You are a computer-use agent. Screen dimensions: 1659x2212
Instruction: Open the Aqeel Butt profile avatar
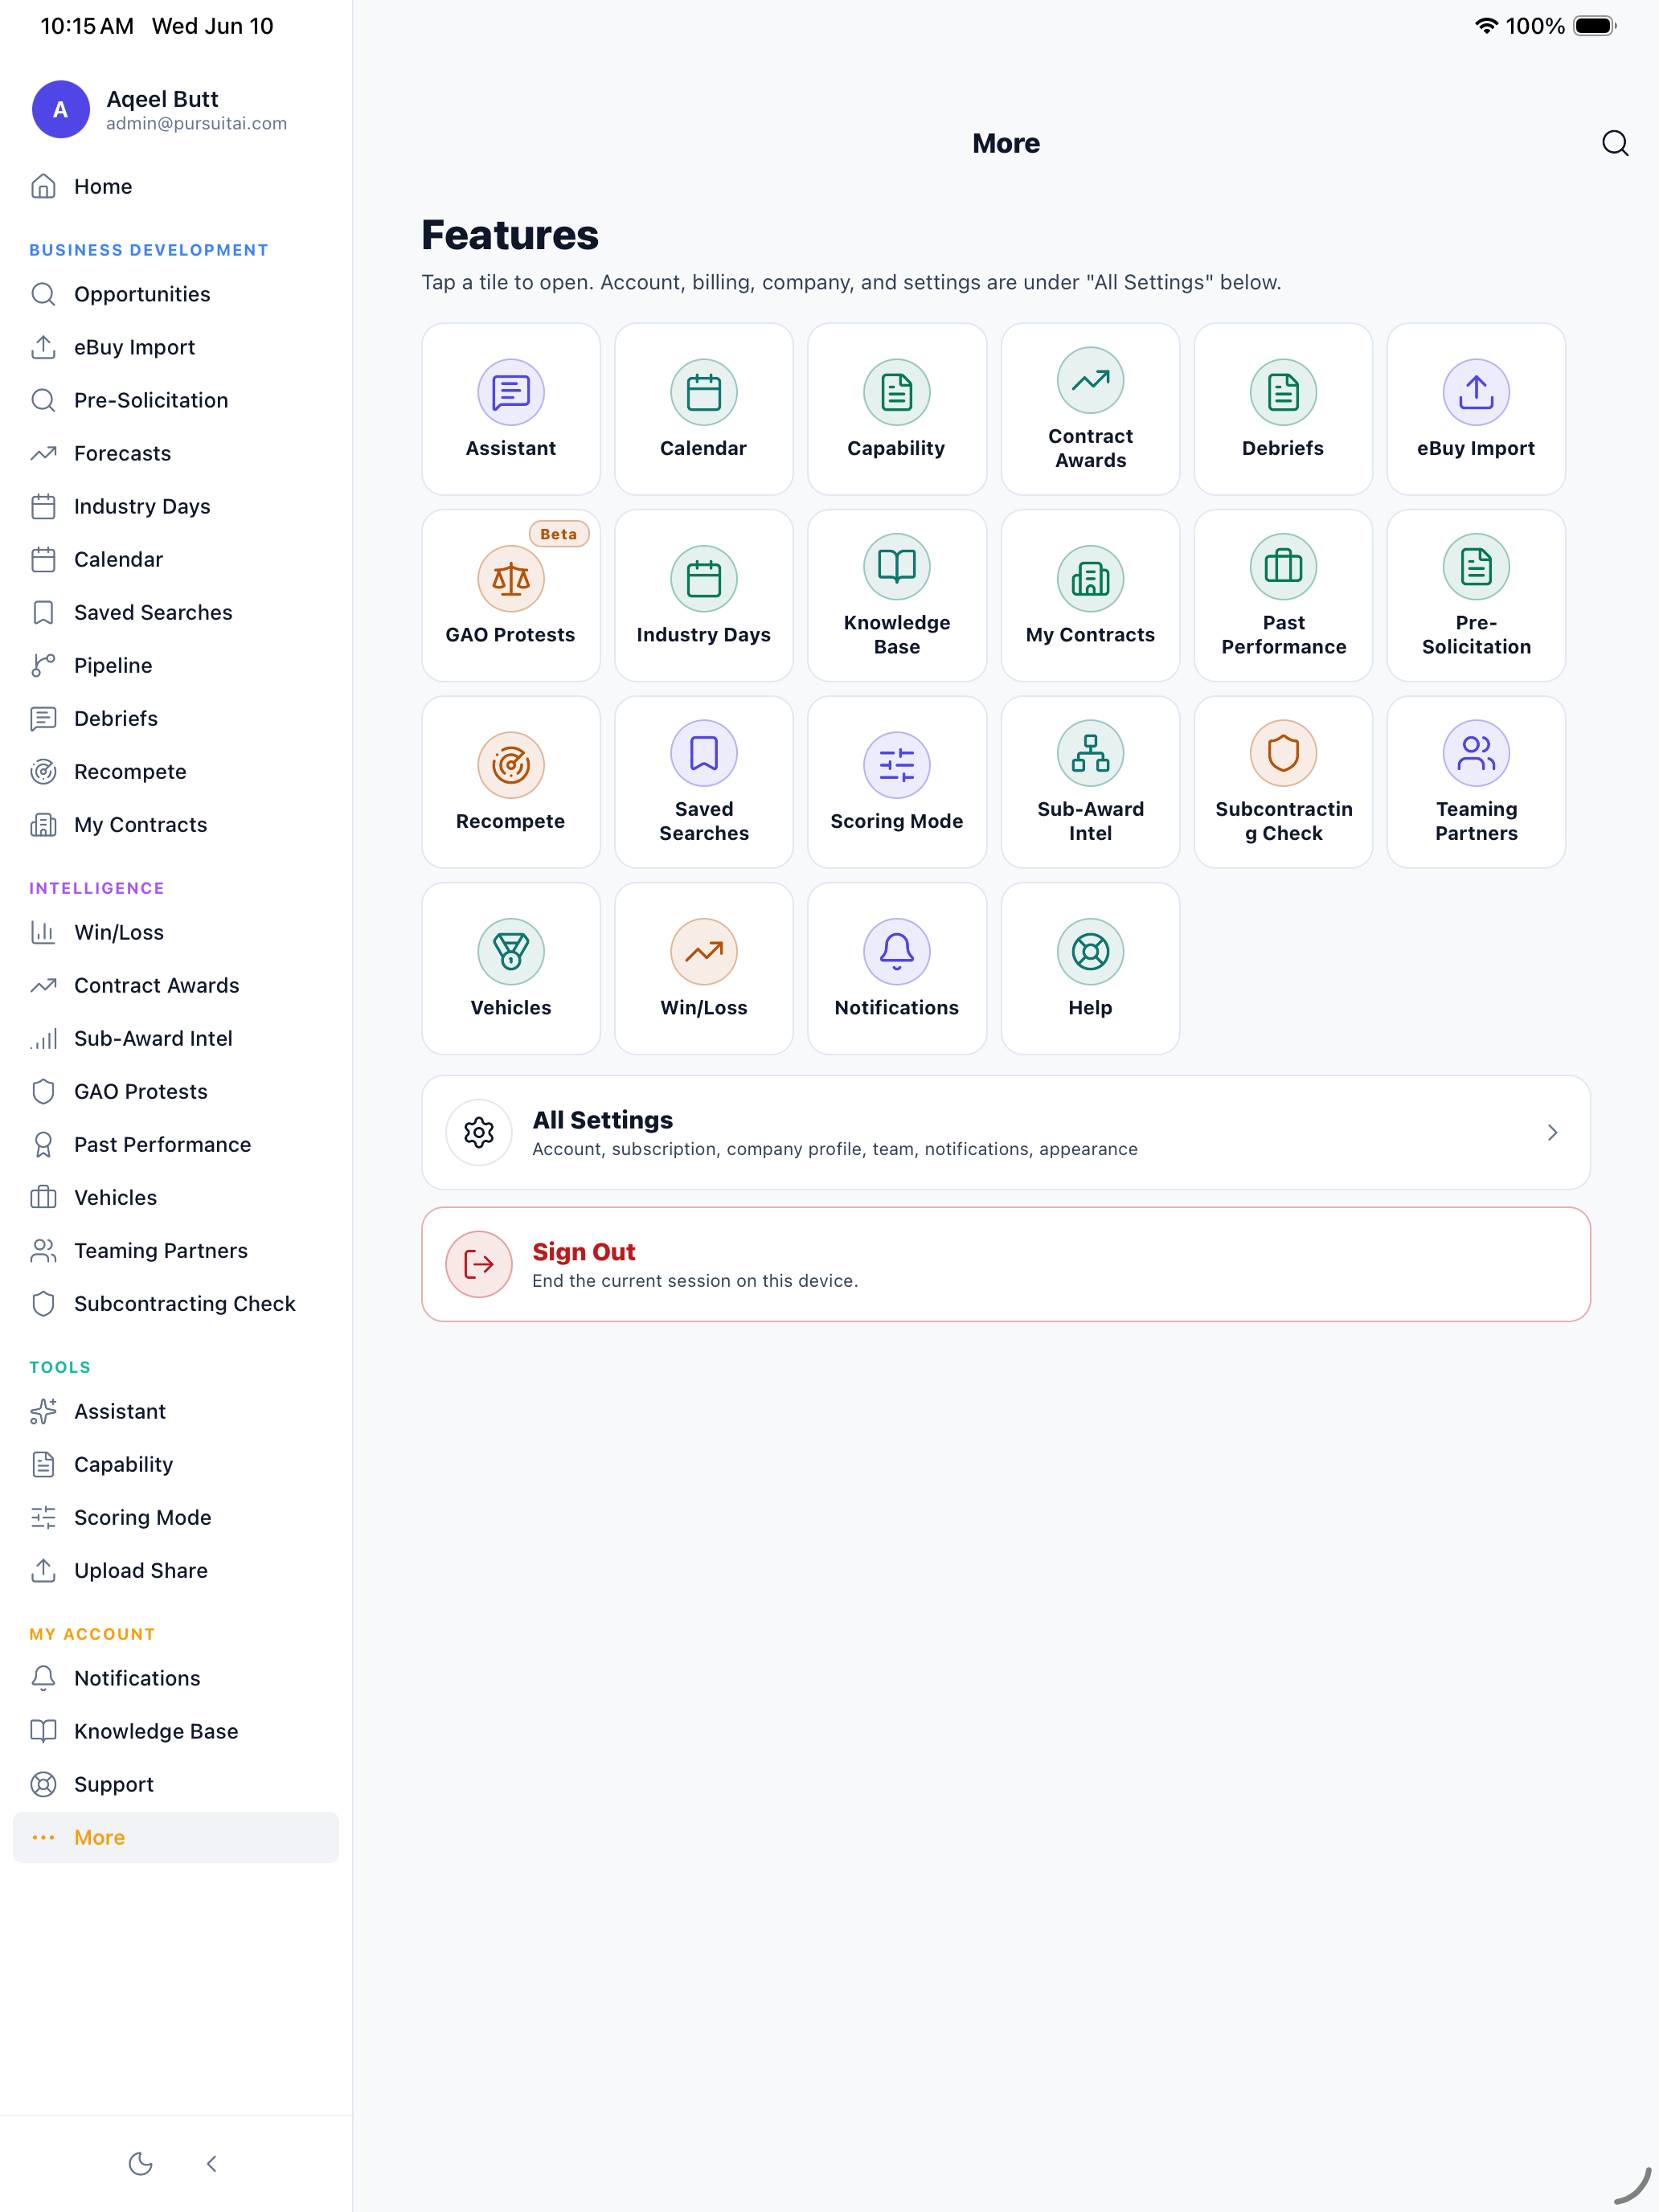point(61,109)
